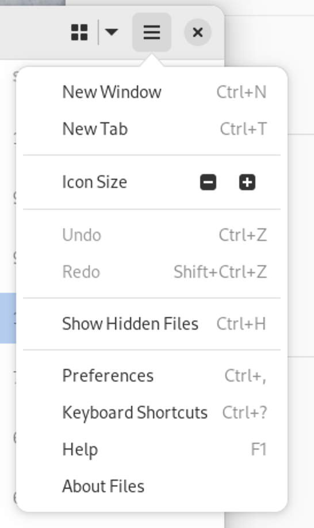Open Help from the menu
This screenshot has height=528, width=314.
click(152, 449)
